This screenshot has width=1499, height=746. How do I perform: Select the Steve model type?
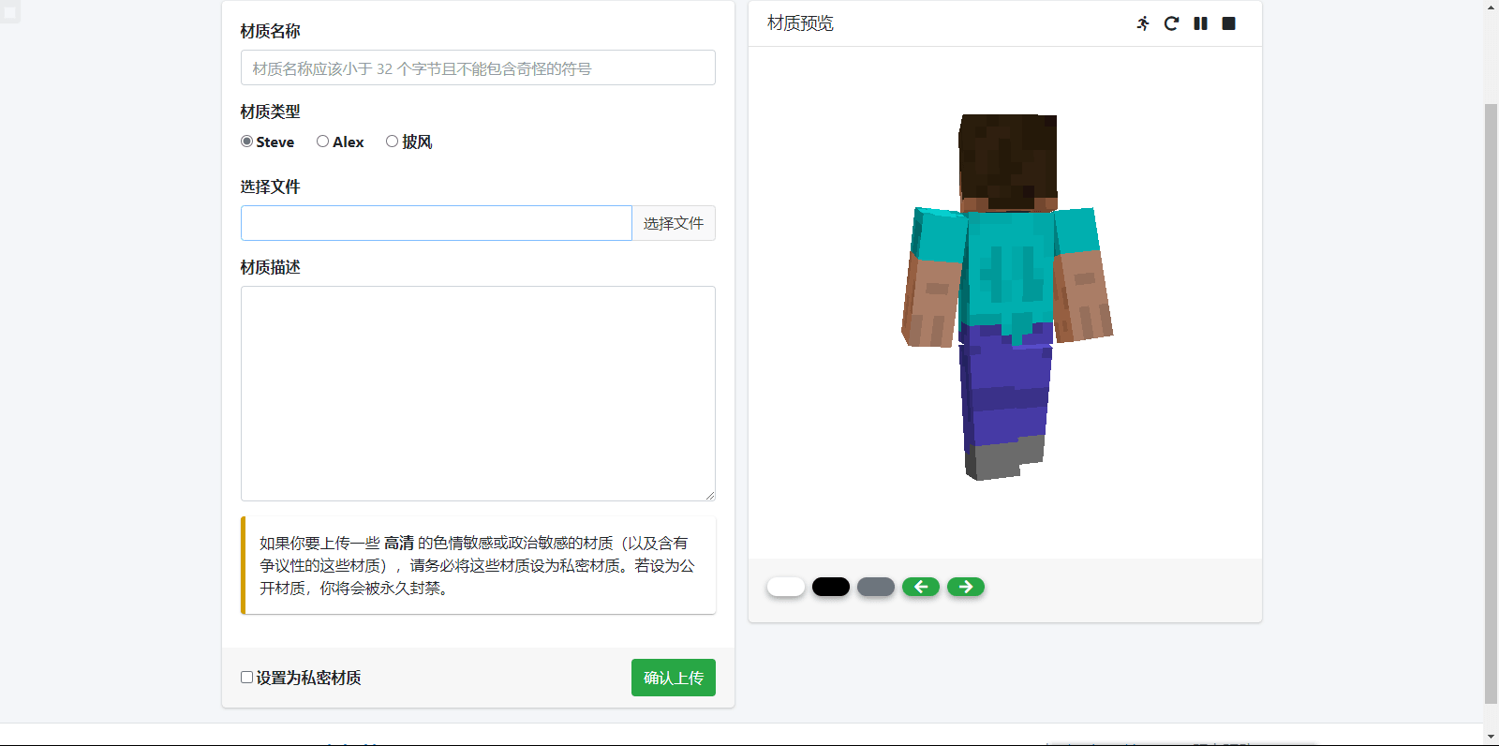tap(247, 142)
